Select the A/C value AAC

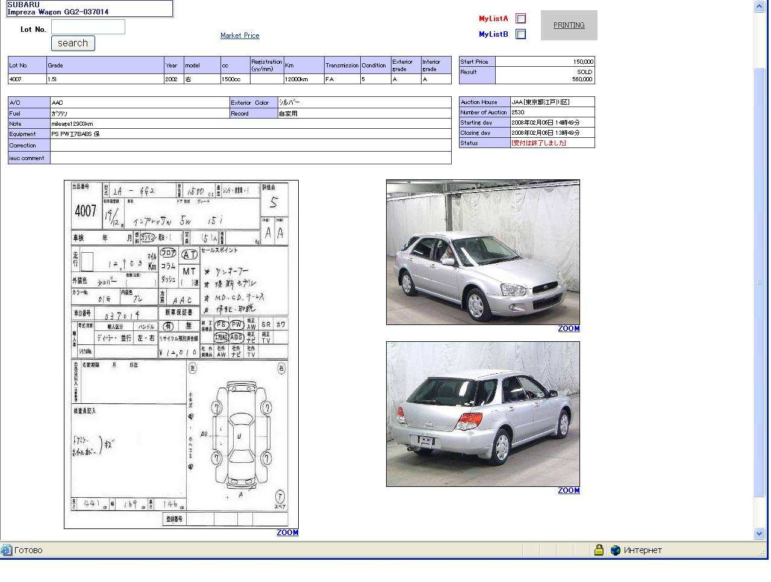coord(140,103)
